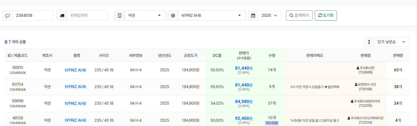Click the speech bubble icon beside 2354518
Image resolution: width=417 pixels, height=126 pixels.
[7, 15]
